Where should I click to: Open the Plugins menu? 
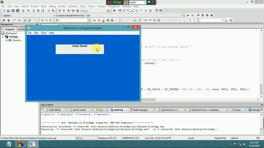(x=102, y=6)
